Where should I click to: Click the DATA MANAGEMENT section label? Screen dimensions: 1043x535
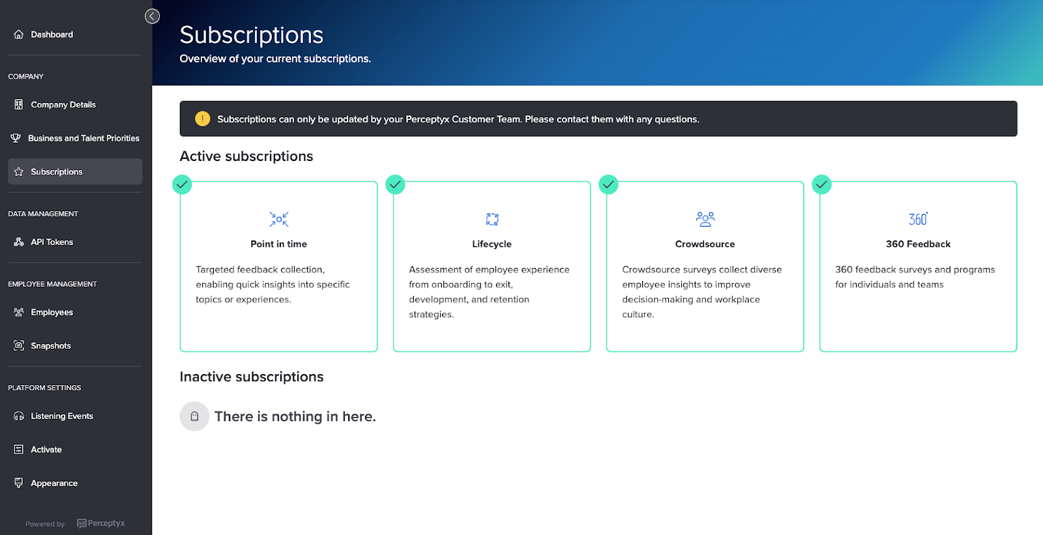point(43,214)
